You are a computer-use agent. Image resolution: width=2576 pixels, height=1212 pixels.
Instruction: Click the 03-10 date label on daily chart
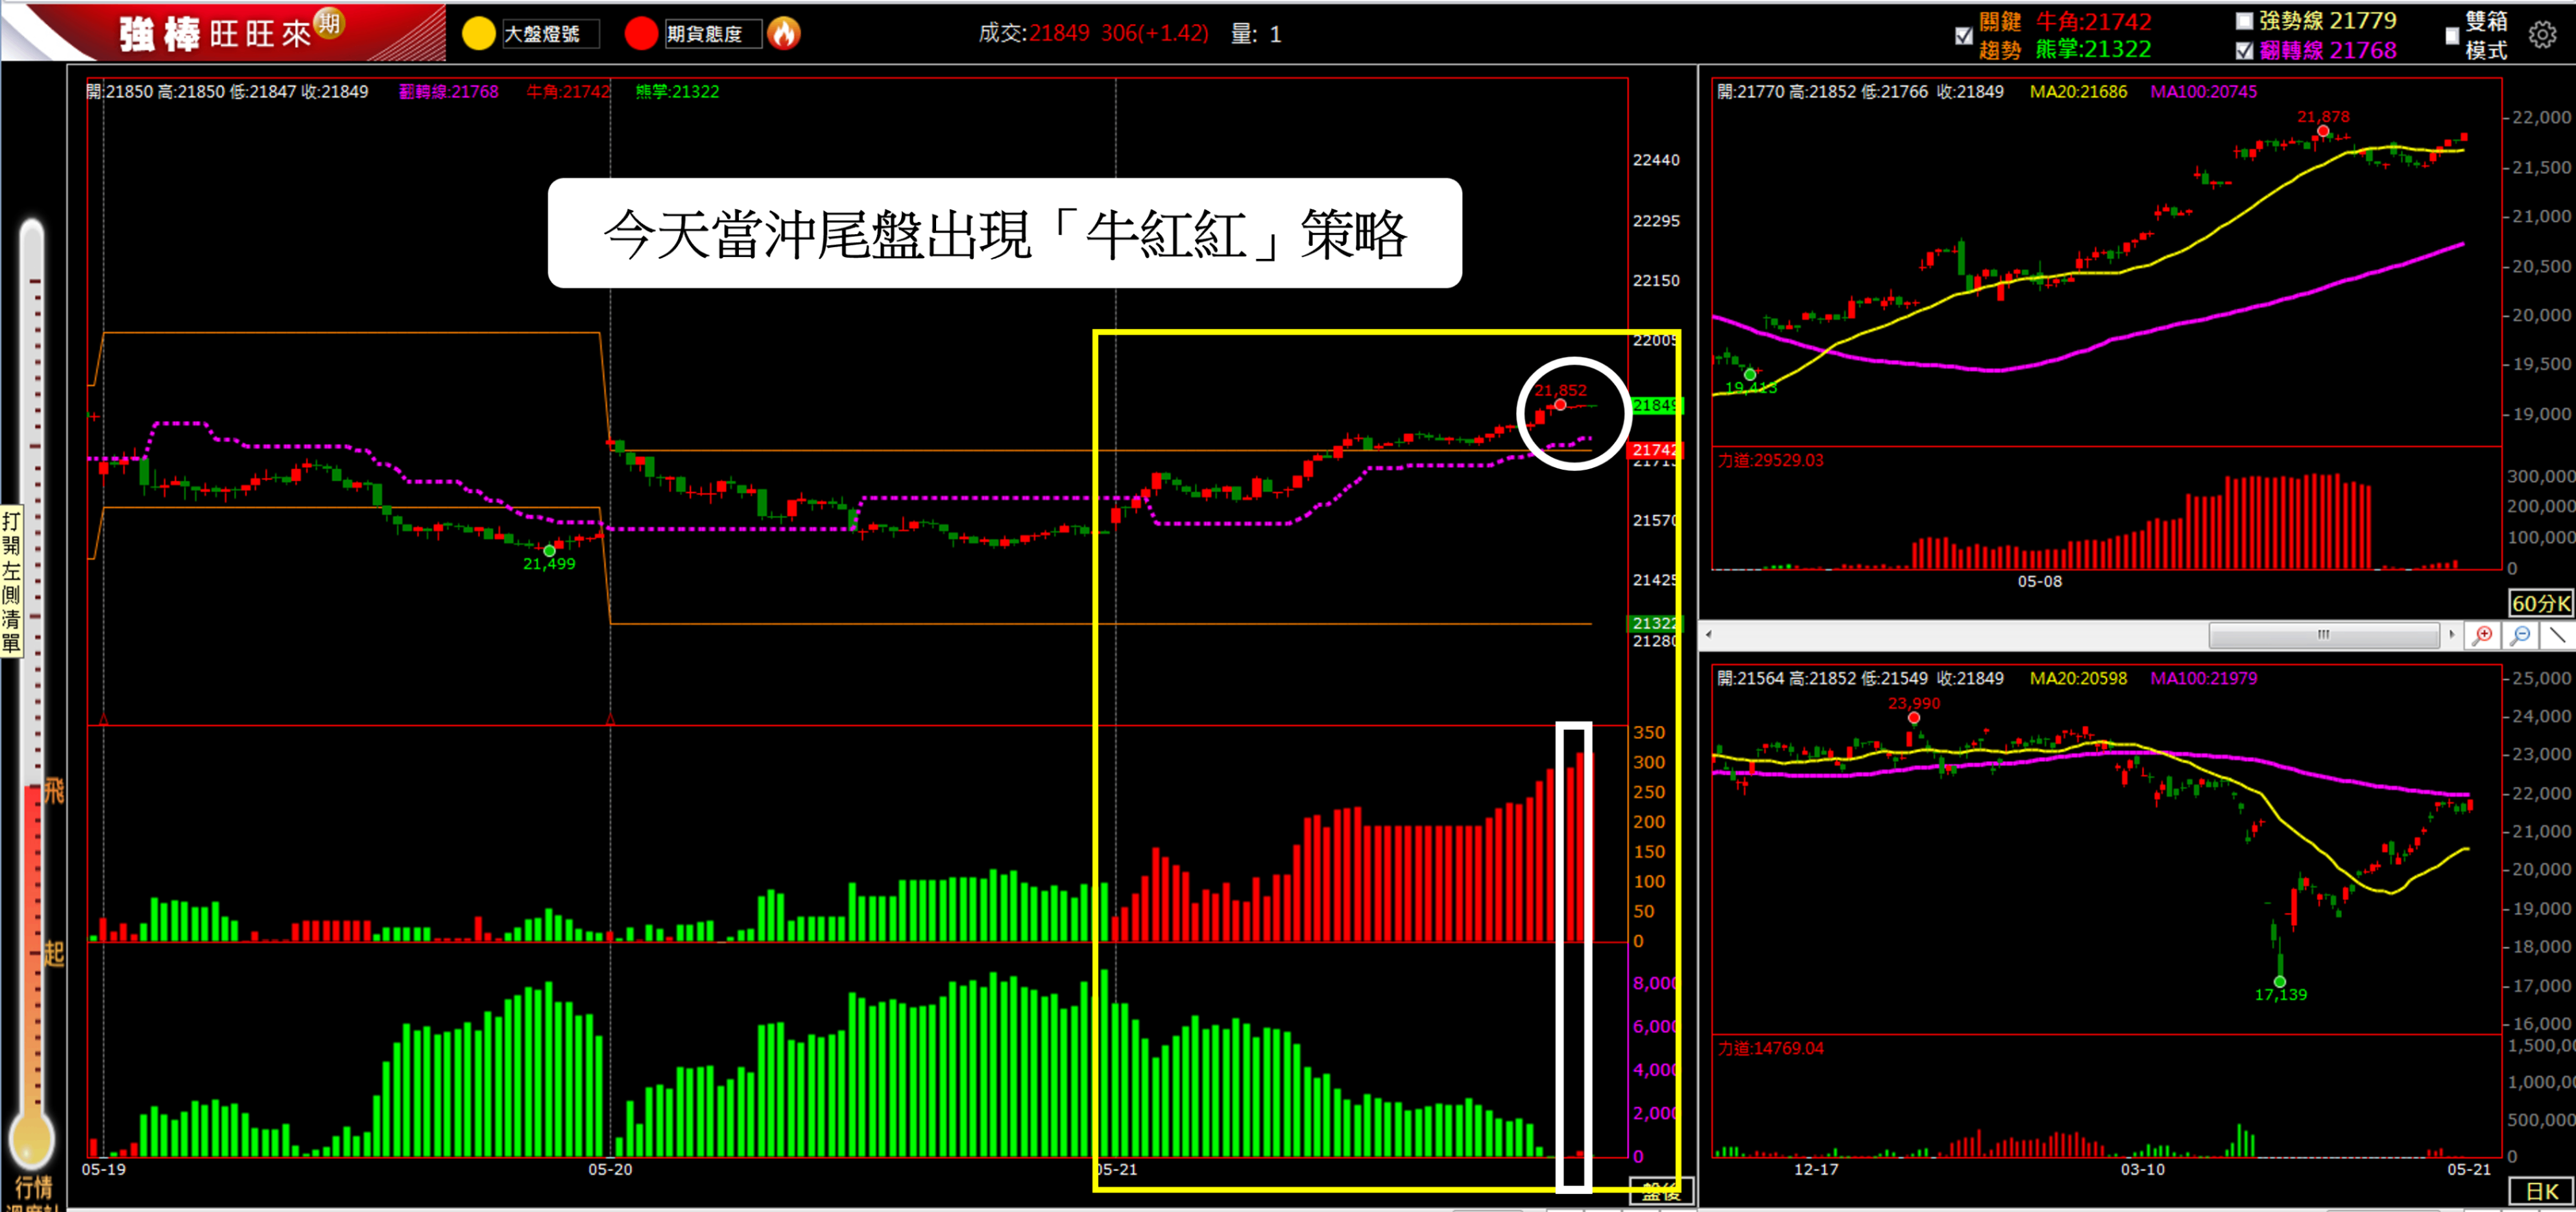(2142, 1170)
